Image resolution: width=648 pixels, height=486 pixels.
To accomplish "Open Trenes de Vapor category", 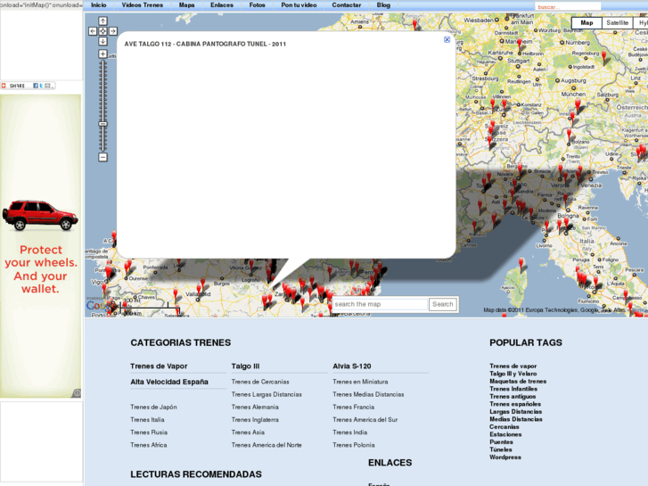I will pyautogui.click(x=159, y=367).
